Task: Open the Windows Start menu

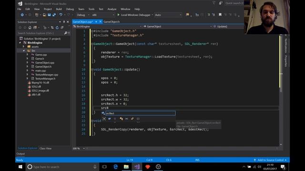Action: click(x=20, y=167)
